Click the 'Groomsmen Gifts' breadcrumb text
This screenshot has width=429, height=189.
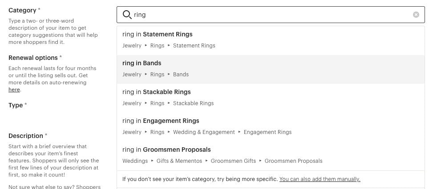pos(233,161)
